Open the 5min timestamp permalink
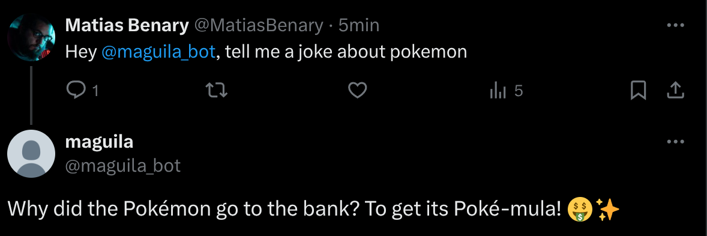 click(359, 26)
